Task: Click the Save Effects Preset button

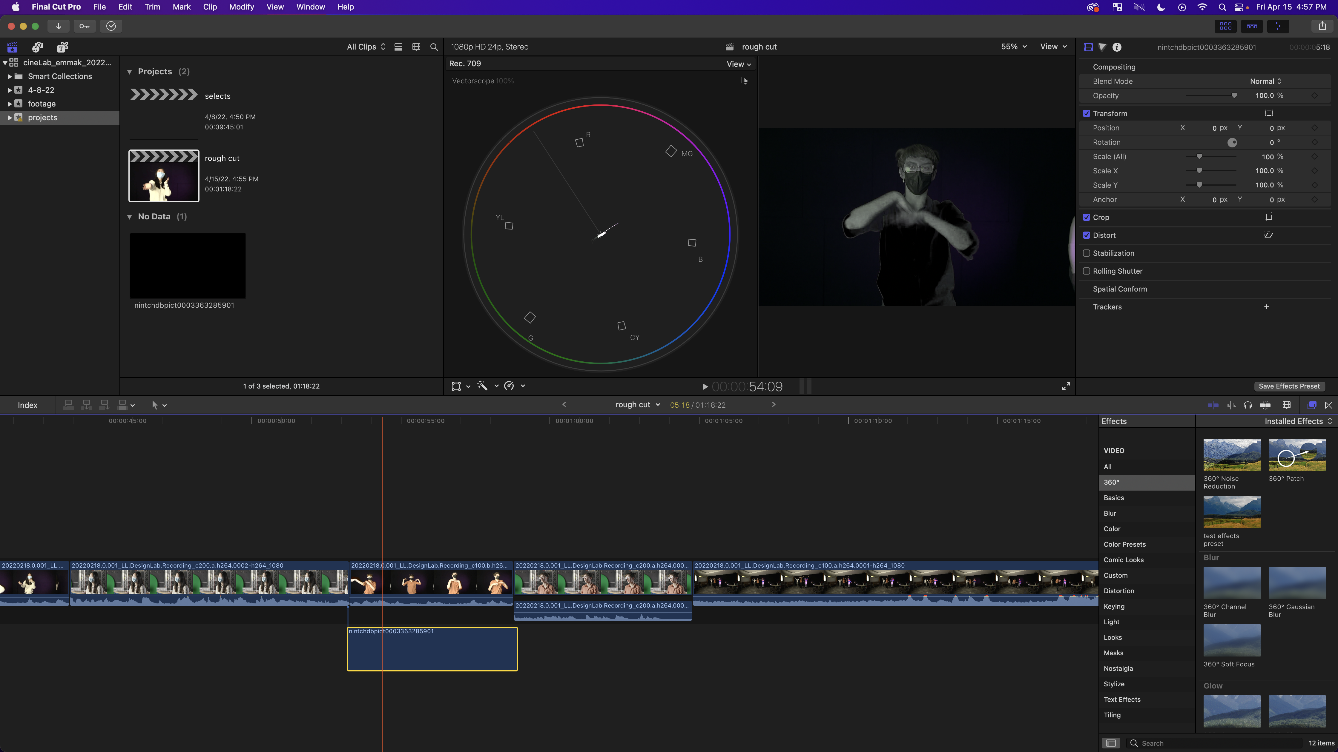Action: point(1289,386)
